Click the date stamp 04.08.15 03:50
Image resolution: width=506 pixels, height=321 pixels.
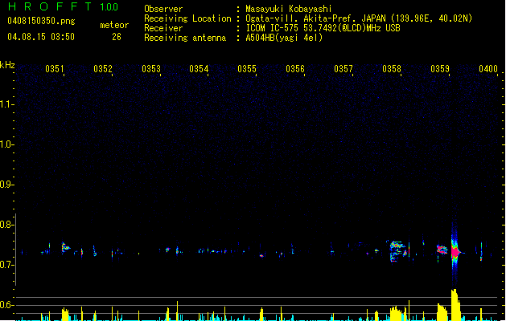coord(41,37)
